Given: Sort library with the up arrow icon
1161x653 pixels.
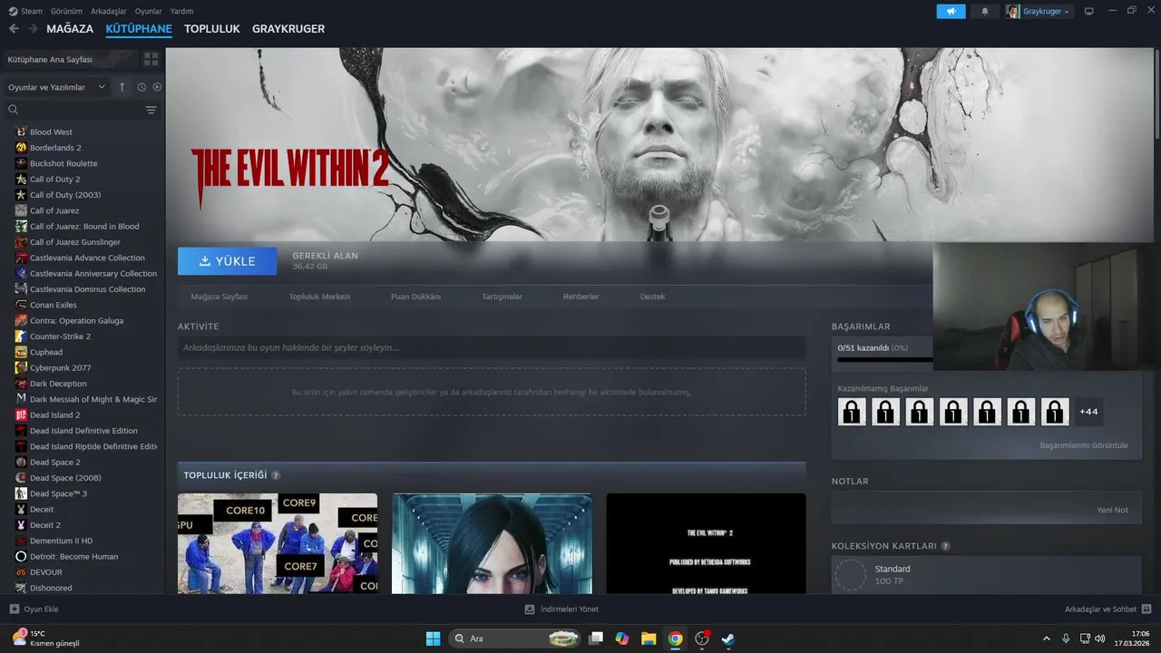Looking at the screenshot, I should (122, 87).
